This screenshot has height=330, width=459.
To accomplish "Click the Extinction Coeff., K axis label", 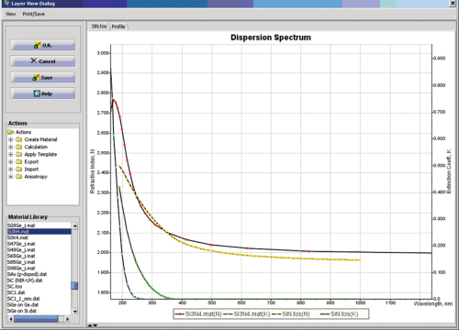I will pyautogui.click(x=449, y=171).
